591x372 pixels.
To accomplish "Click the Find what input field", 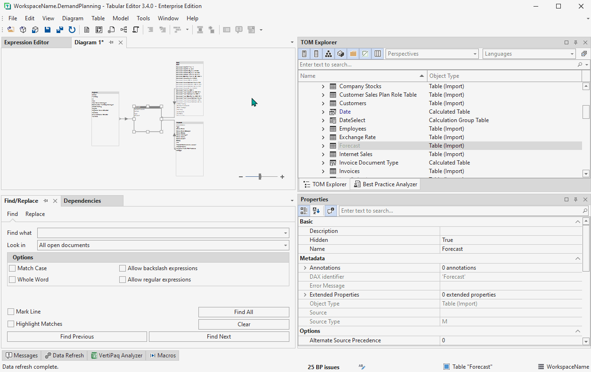I will coord(160,232).
